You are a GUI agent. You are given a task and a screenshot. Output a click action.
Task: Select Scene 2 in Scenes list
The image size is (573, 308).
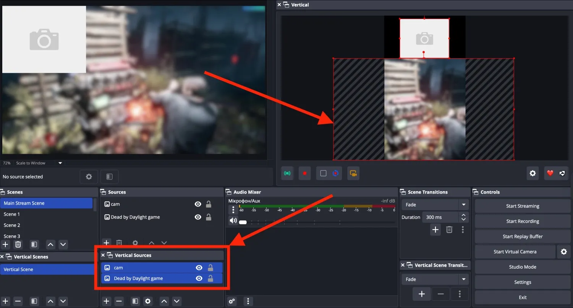46,225
